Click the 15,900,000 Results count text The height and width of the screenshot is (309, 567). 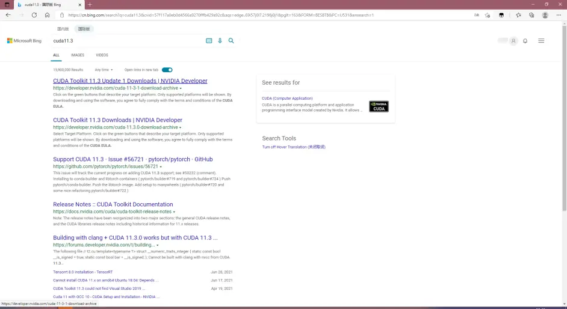click(x=68, y=70)
